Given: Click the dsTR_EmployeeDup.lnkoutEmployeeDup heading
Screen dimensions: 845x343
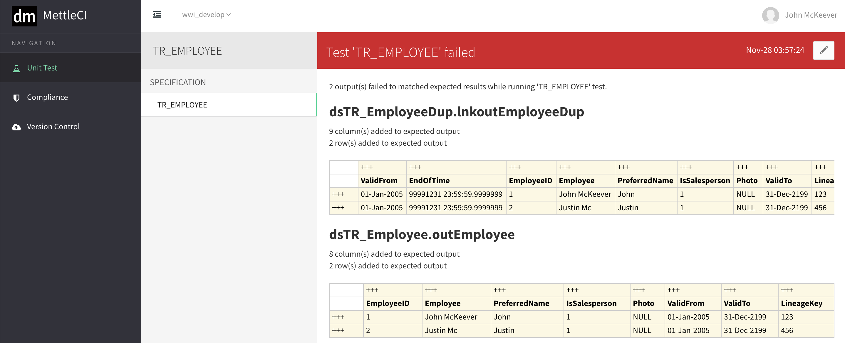Looking at the screenshot, I should click(456, 112).
